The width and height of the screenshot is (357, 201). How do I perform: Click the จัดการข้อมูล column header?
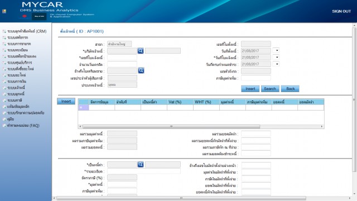tap(102, 102)
